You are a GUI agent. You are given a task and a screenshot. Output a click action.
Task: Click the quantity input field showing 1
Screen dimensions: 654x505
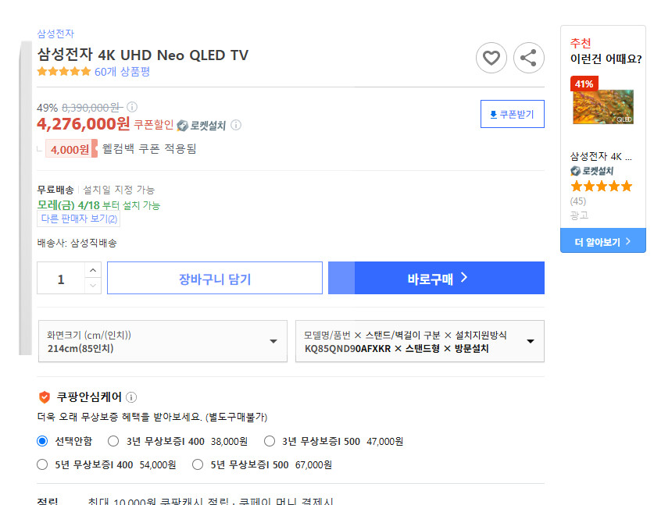[x=61, y=278]
